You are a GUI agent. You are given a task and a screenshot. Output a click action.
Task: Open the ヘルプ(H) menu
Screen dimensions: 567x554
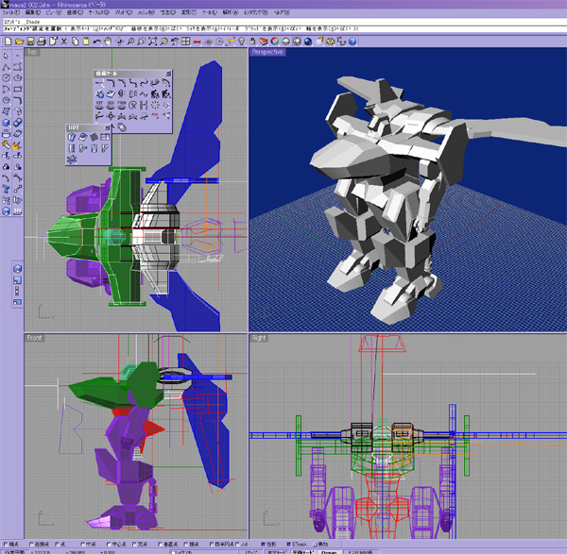pos(282,12)
